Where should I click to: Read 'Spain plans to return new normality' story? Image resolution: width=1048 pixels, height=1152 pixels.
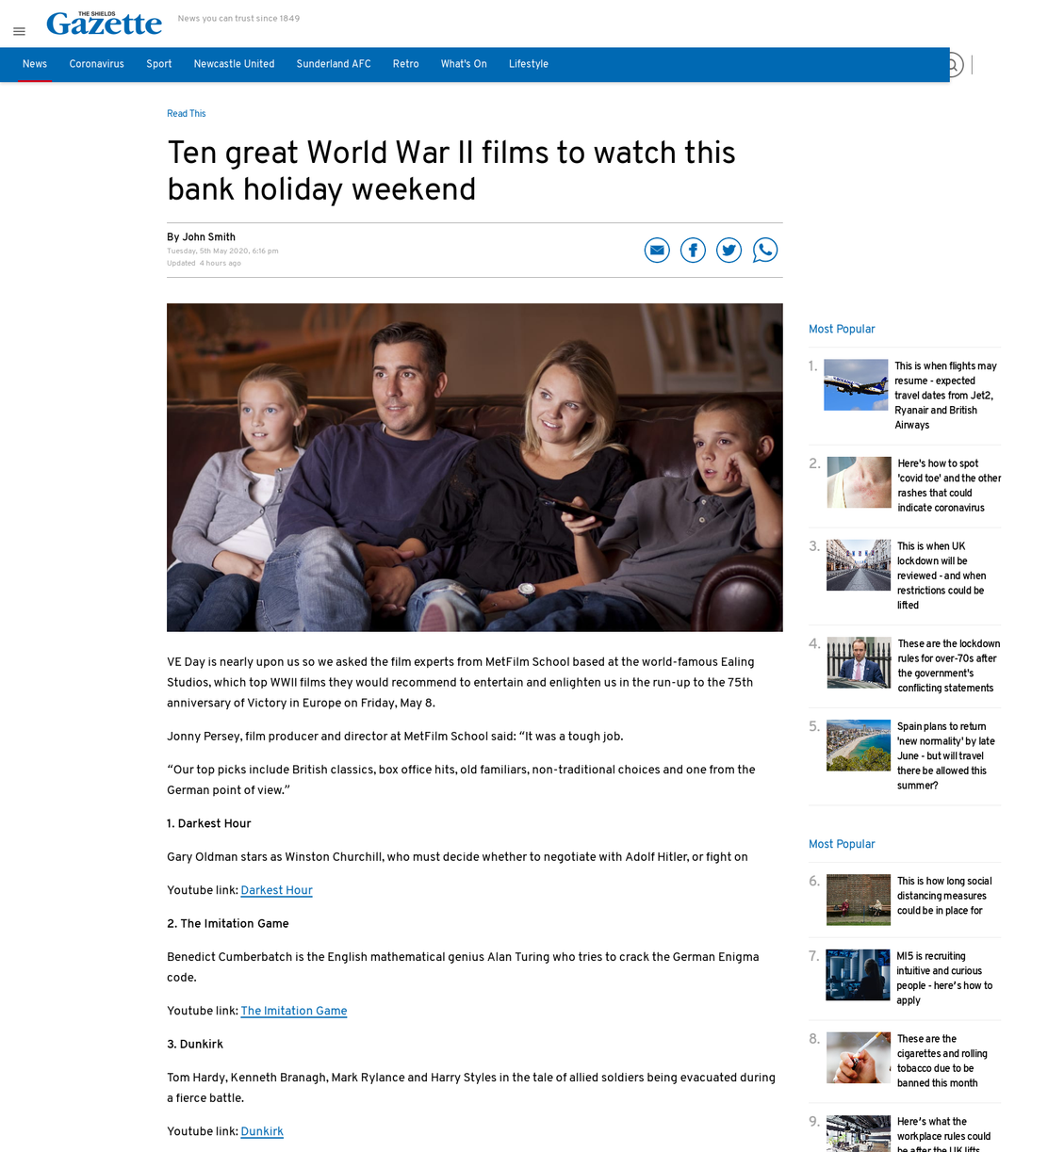pos(945,756)
